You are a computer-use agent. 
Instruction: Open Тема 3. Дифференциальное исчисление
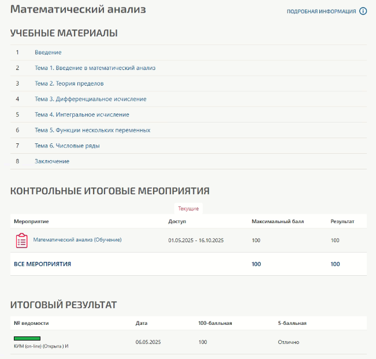point(90,99)
